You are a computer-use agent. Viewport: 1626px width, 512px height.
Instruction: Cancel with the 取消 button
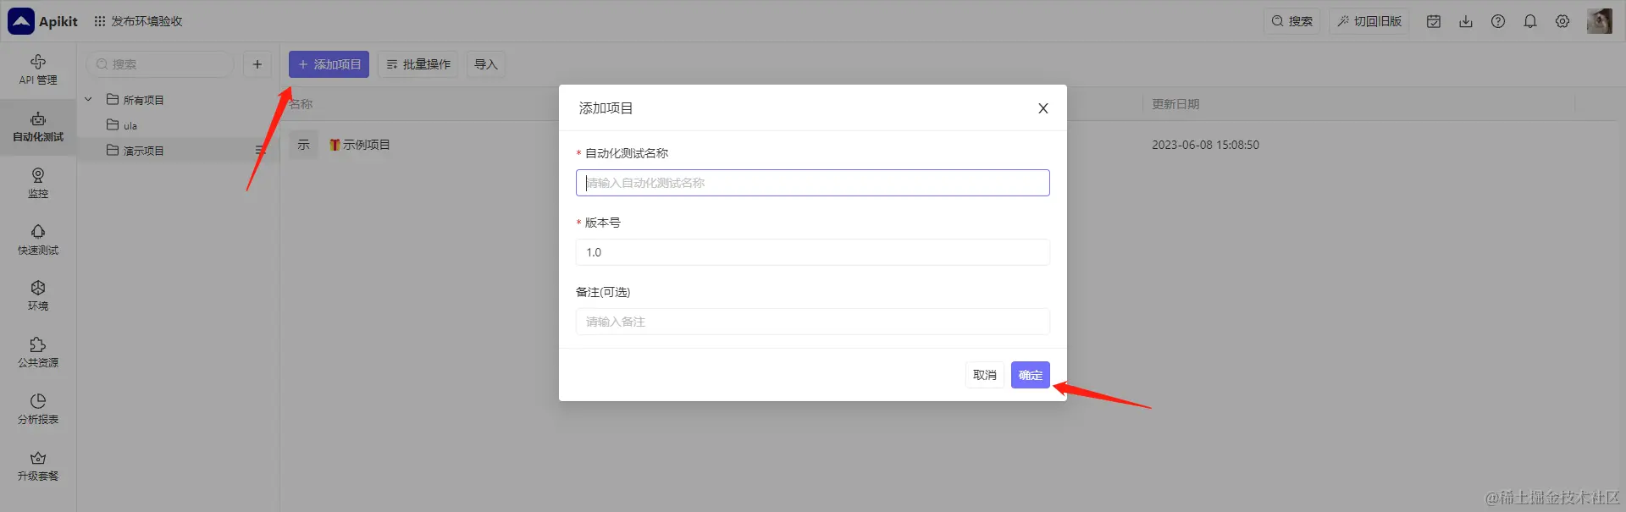(985, 375)
